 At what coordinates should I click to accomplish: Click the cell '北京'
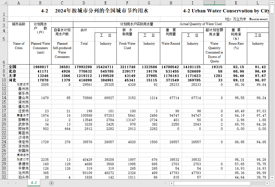19,71
